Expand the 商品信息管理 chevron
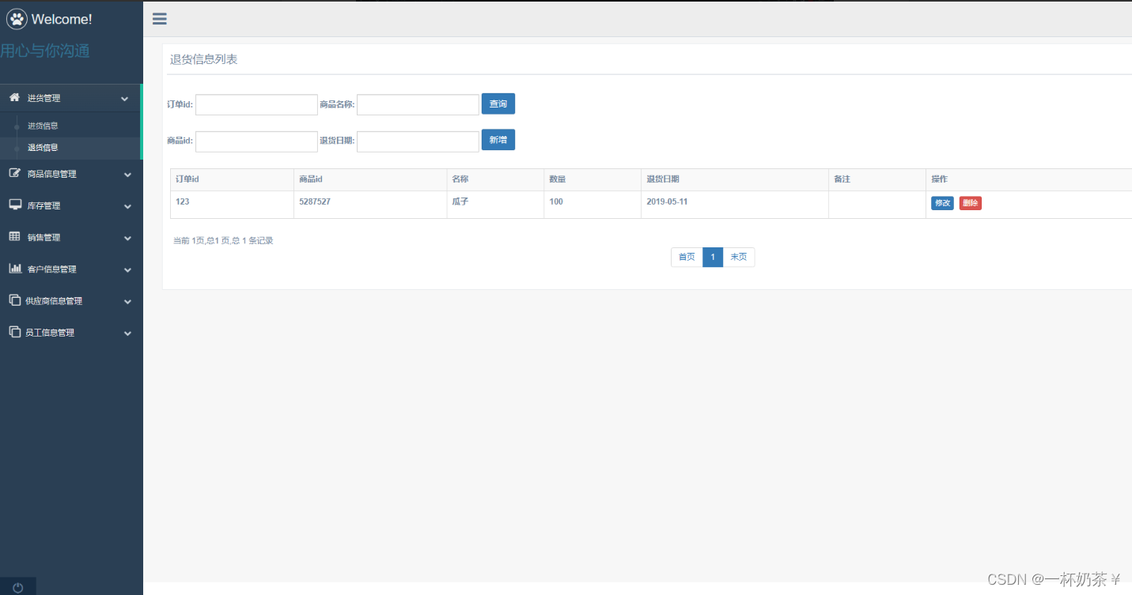 coord(127,175)
